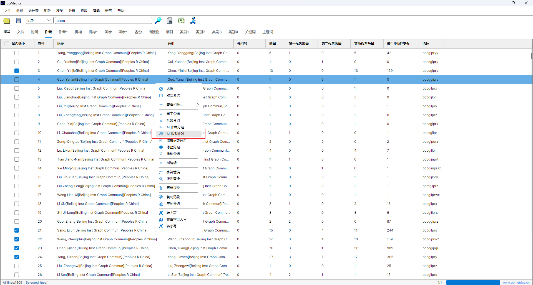Sort by the 数量 column header

[x=275, y=44]
